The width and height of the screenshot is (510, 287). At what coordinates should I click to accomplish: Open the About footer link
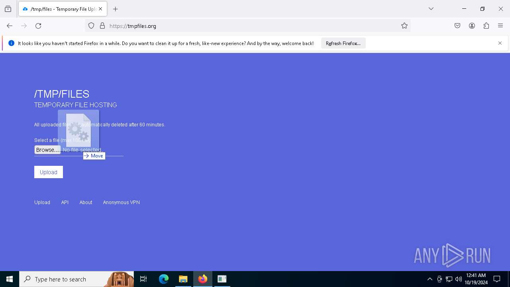pyautogui.click(x=86, y=202)
